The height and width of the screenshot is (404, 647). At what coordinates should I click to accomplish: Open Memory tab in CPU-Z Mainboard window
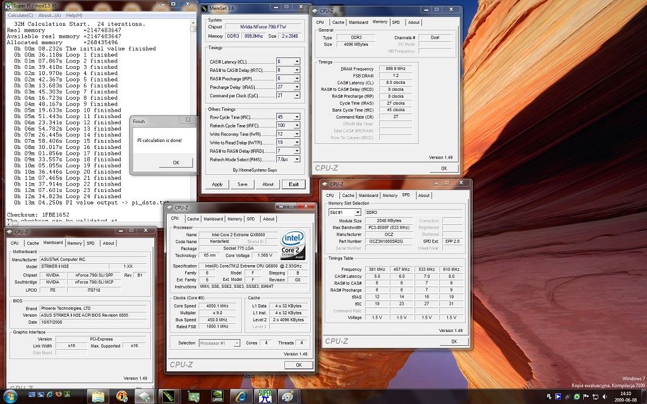click(x=75, y=243)
